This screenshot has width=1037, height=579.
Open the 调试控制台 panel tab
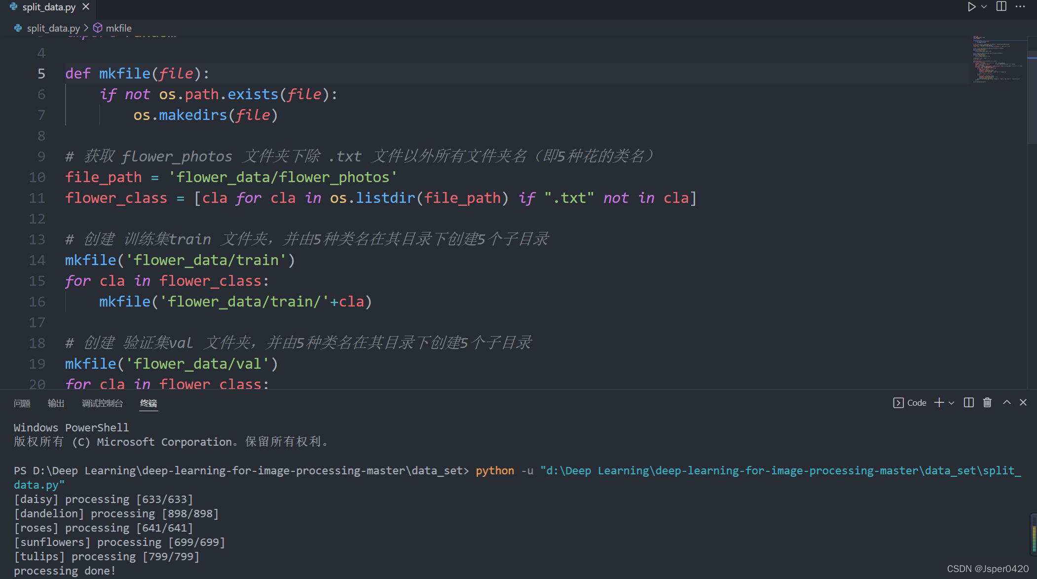(102, 403)
